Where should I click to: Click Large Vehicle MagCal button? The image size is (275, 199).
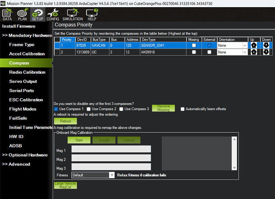tap(66, 185)
